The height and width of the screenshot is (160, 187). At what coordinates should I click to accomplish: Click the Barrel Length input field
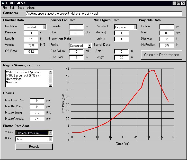[121, 58]
